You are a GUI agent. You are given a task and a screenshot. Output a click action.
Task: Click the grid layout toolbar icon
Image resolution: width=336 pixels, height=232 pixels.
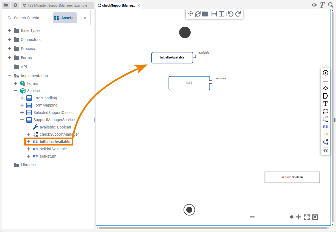coord(205,14)
